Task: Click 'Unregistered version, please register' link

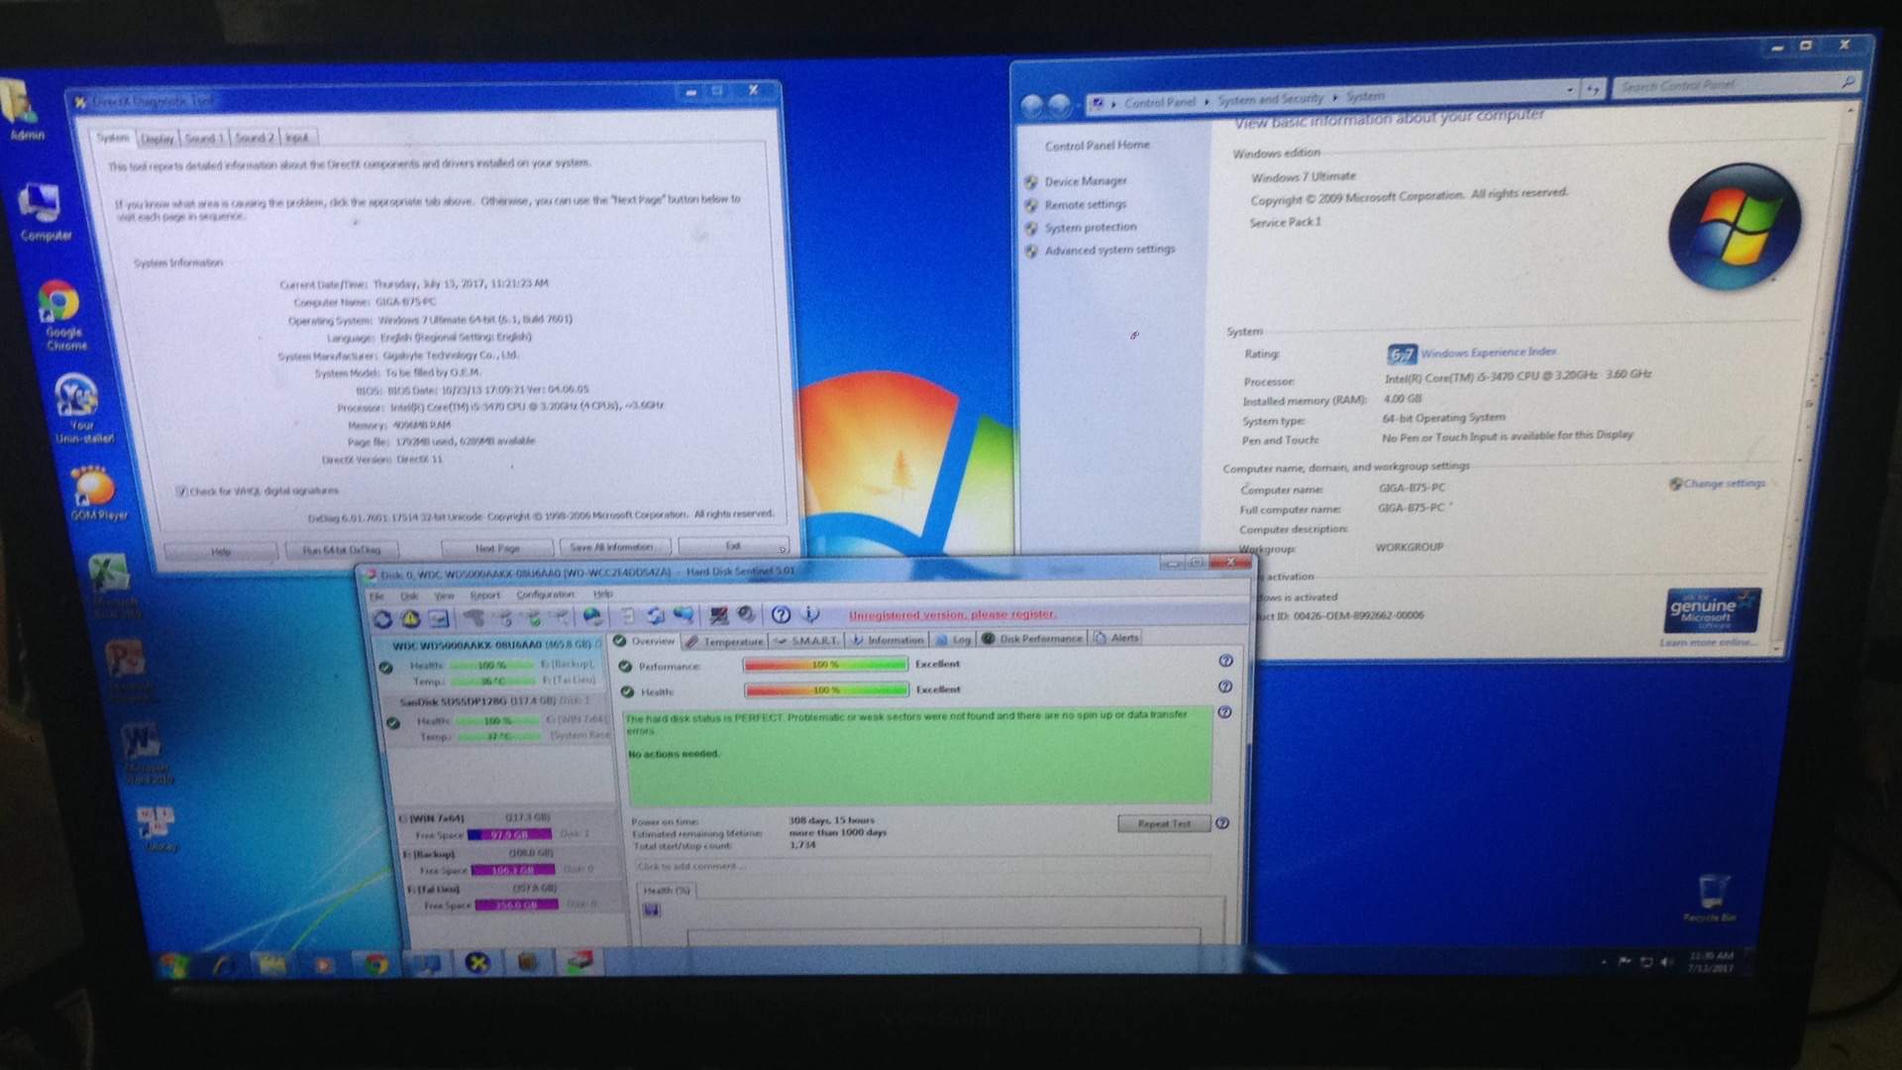Action: click(952, 614)
